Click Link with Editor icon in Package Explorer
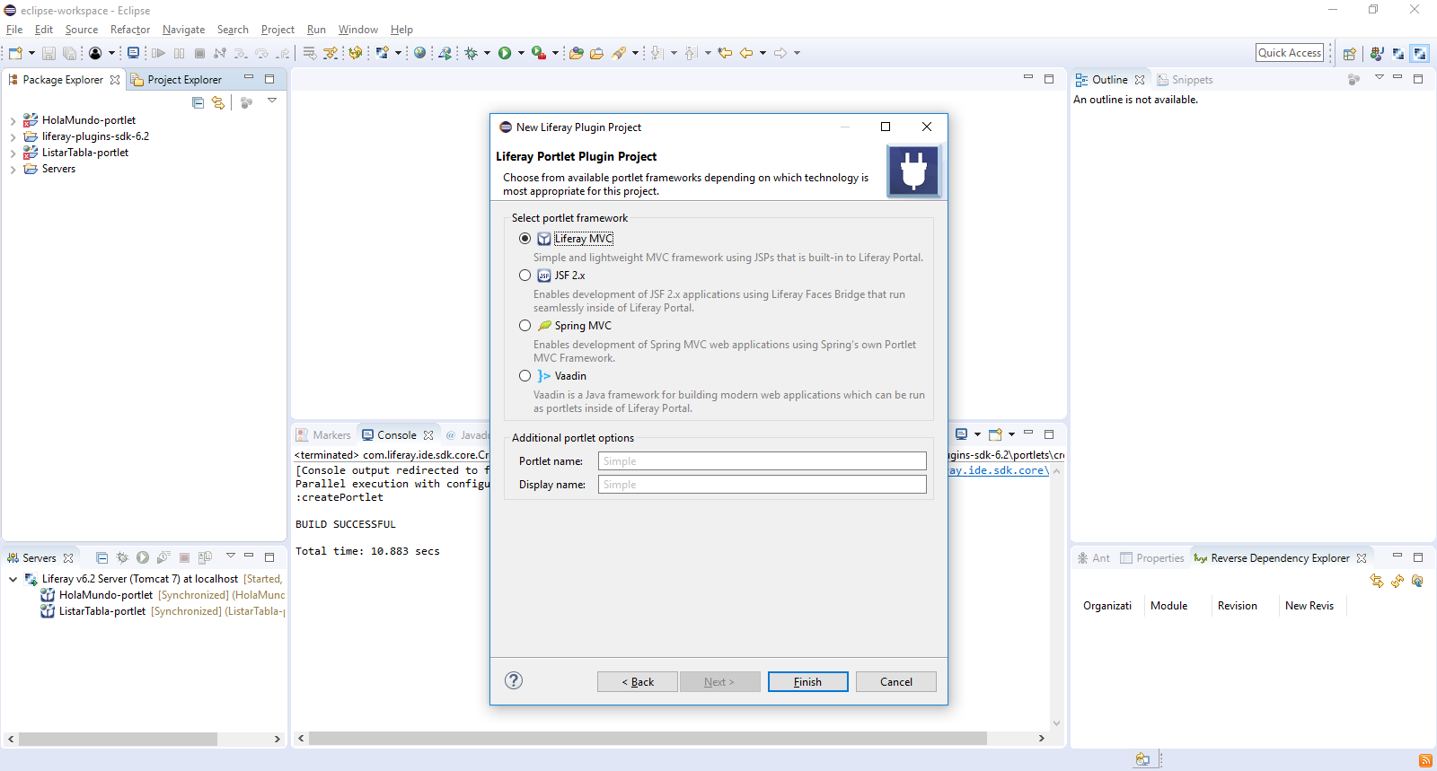1437x771 pixels. [x=218, y=102]
